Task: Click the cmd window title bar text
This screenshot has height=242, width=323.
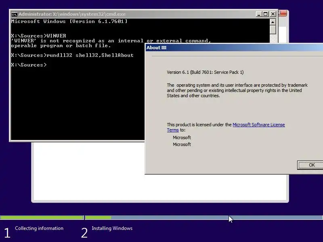Action: pyautogui.click(x=72, y=14)
